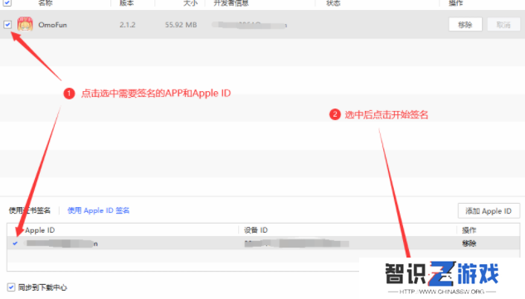
Task: Switch to 使用 Apple ID 签名 tab
Action: pyautogui.click(x=99, y=210)
